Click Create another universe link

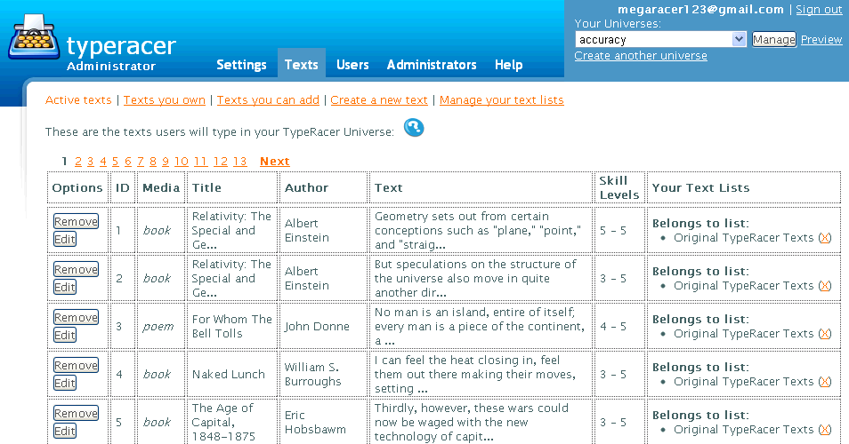coord(640,56)
